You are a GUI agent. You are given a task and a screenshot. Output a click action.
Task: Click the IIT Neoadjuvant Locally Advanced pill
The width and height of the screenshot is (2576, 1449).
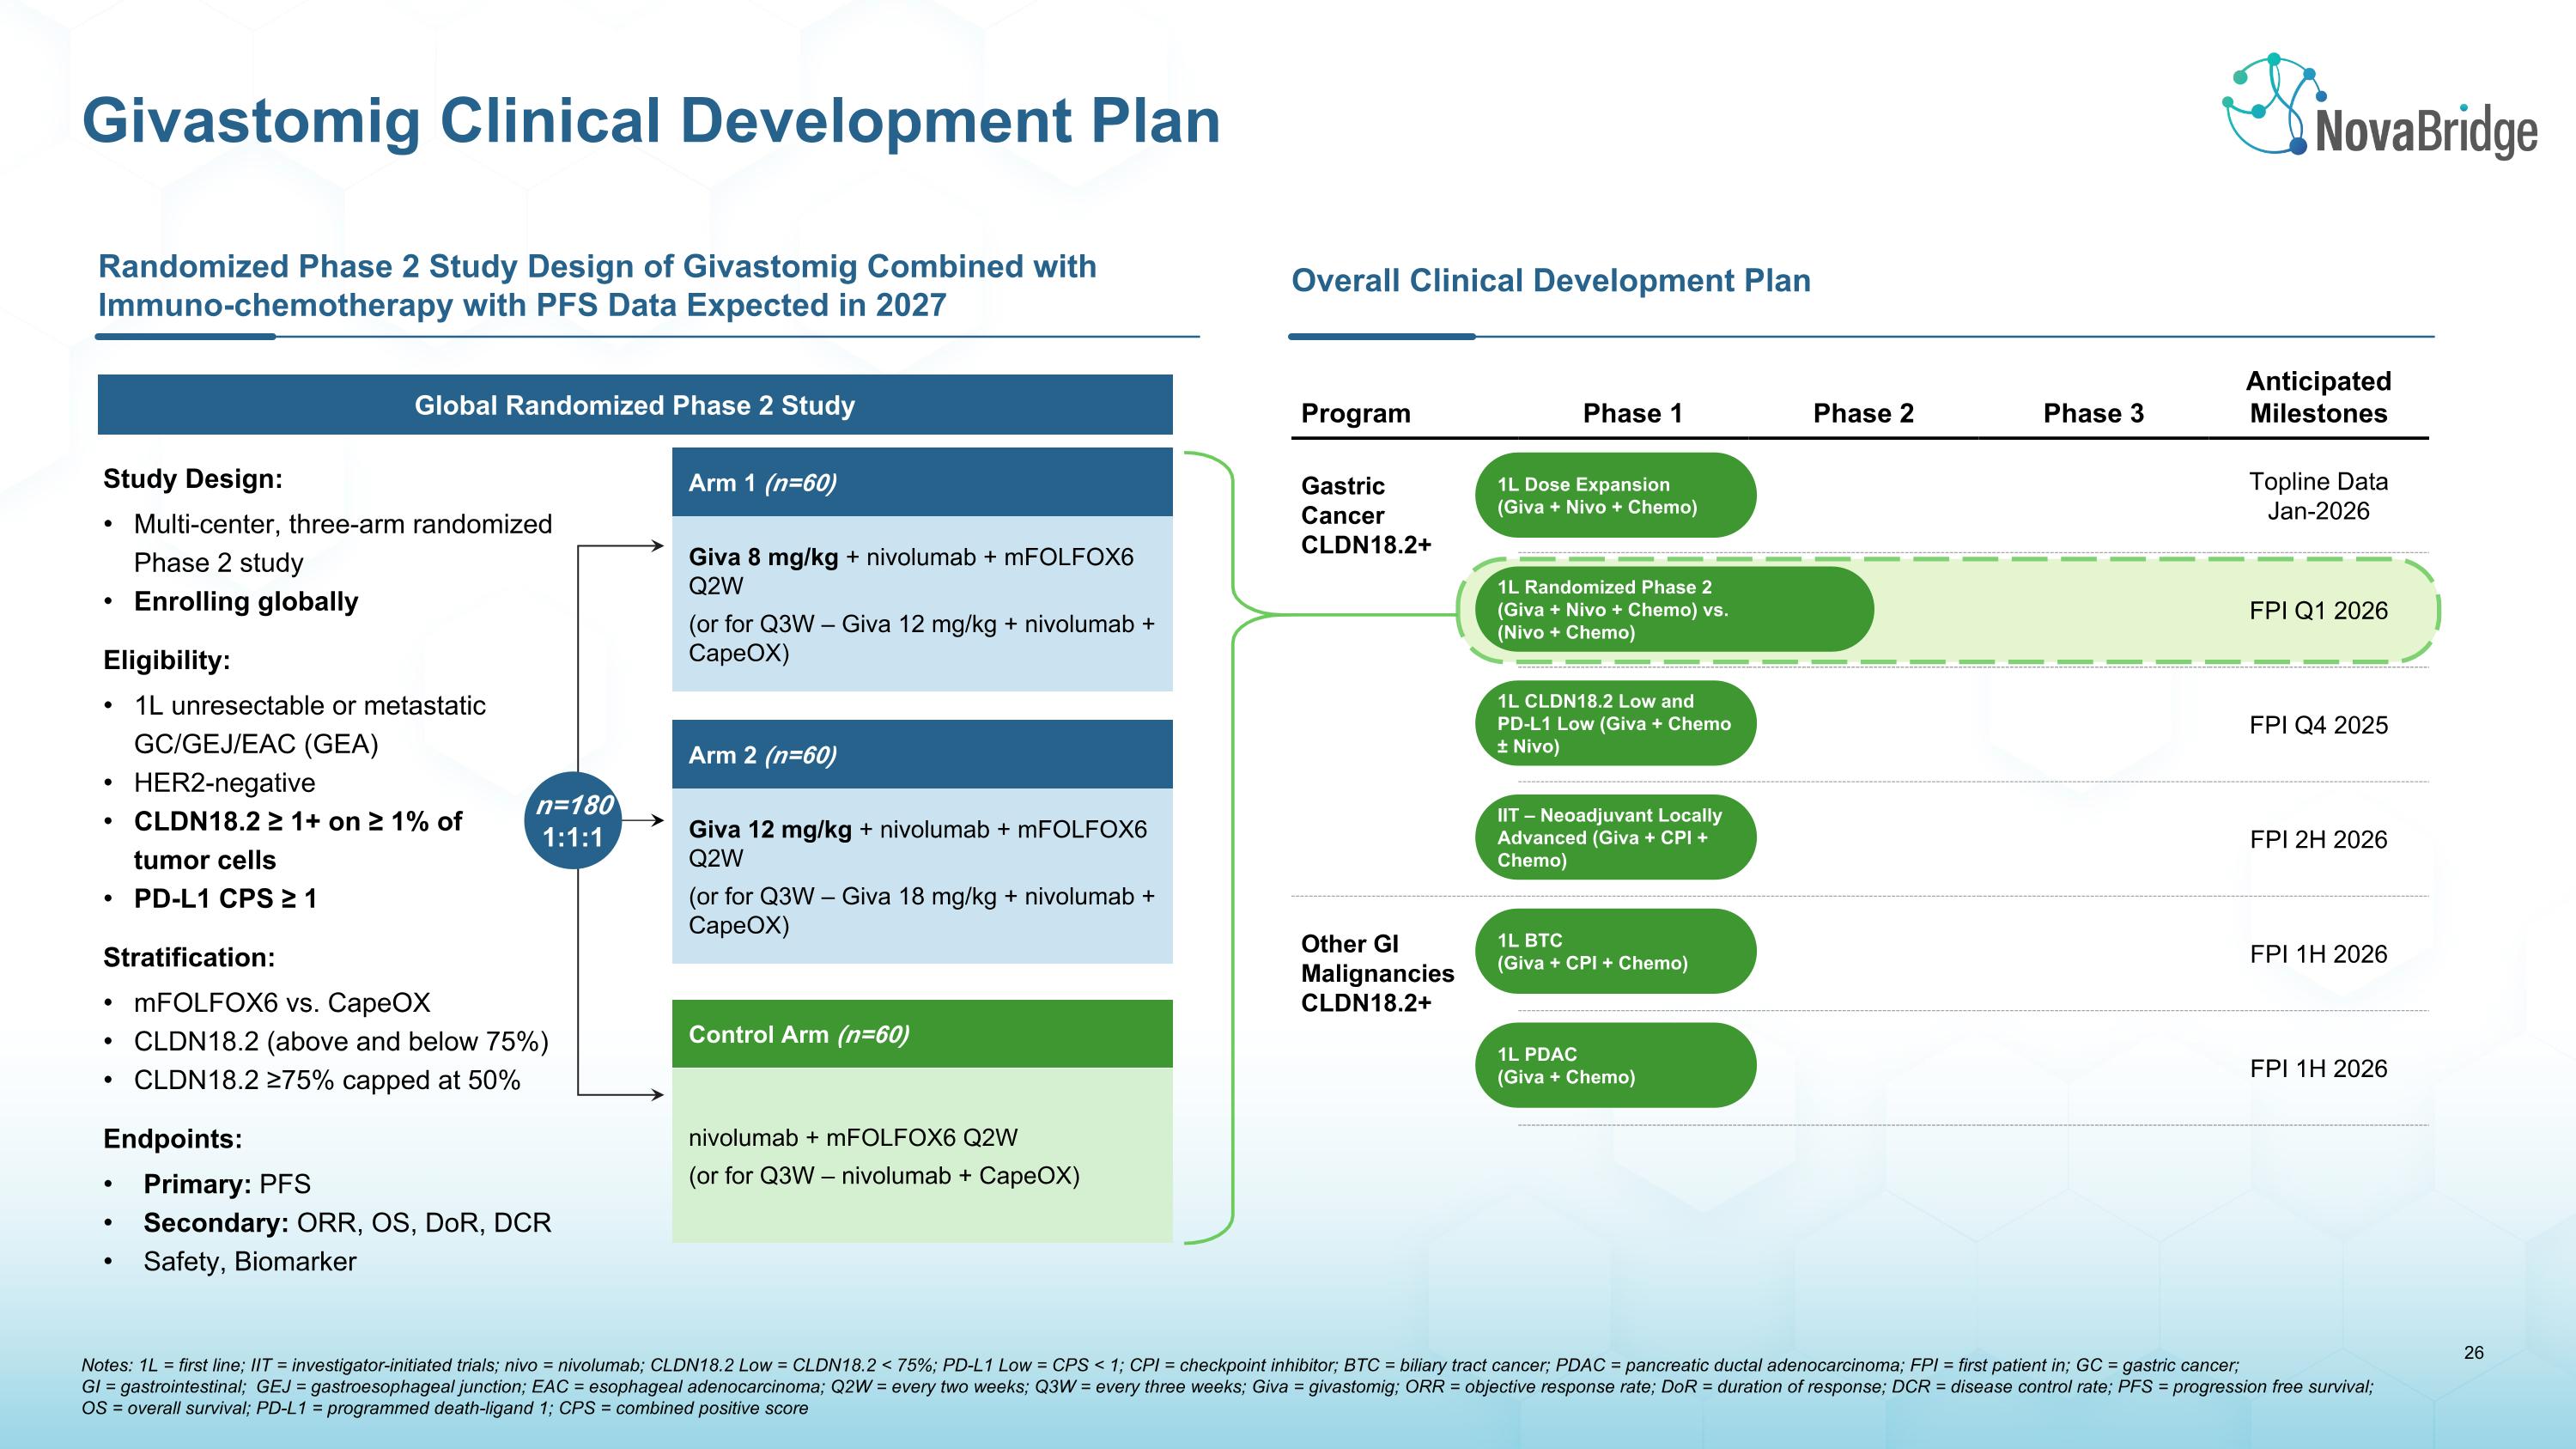coord(1615,838)
